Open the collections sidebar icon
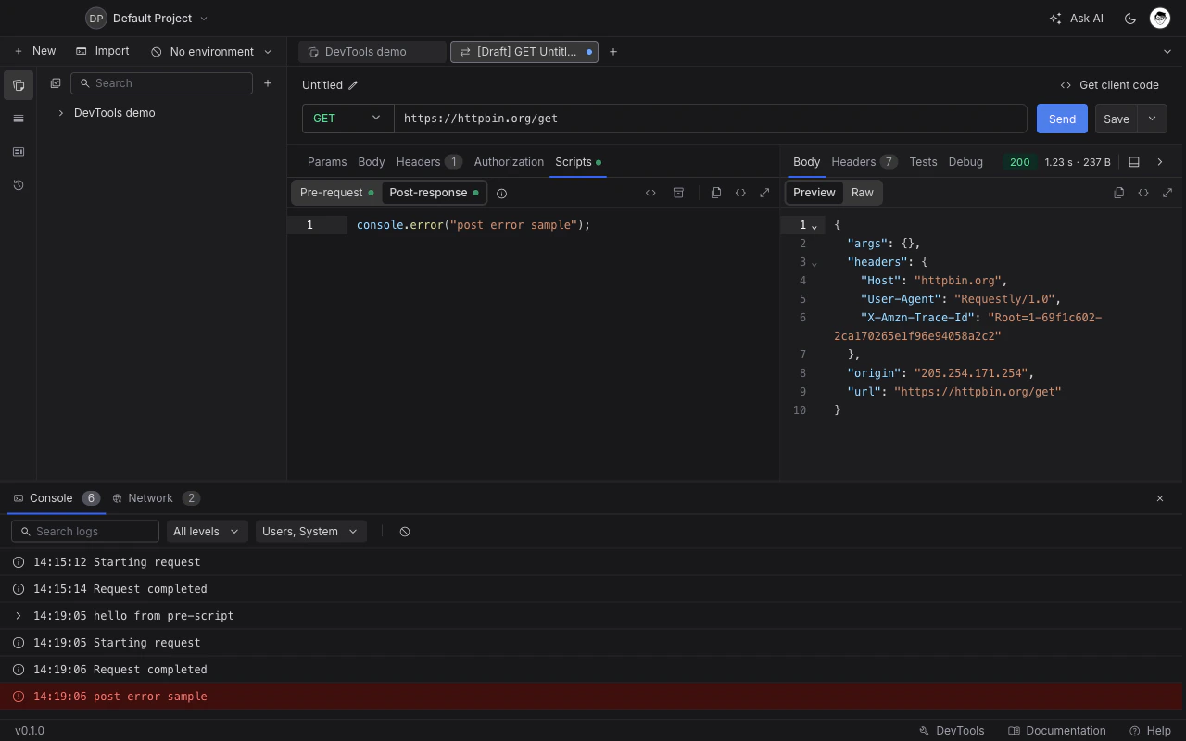 (x=19, y=85)
